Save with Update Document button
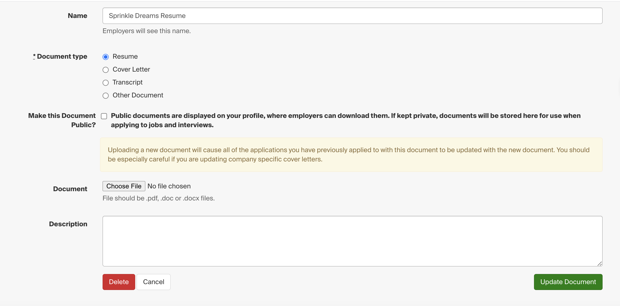This screenshot has height=306, width=620. click(568, 282)
